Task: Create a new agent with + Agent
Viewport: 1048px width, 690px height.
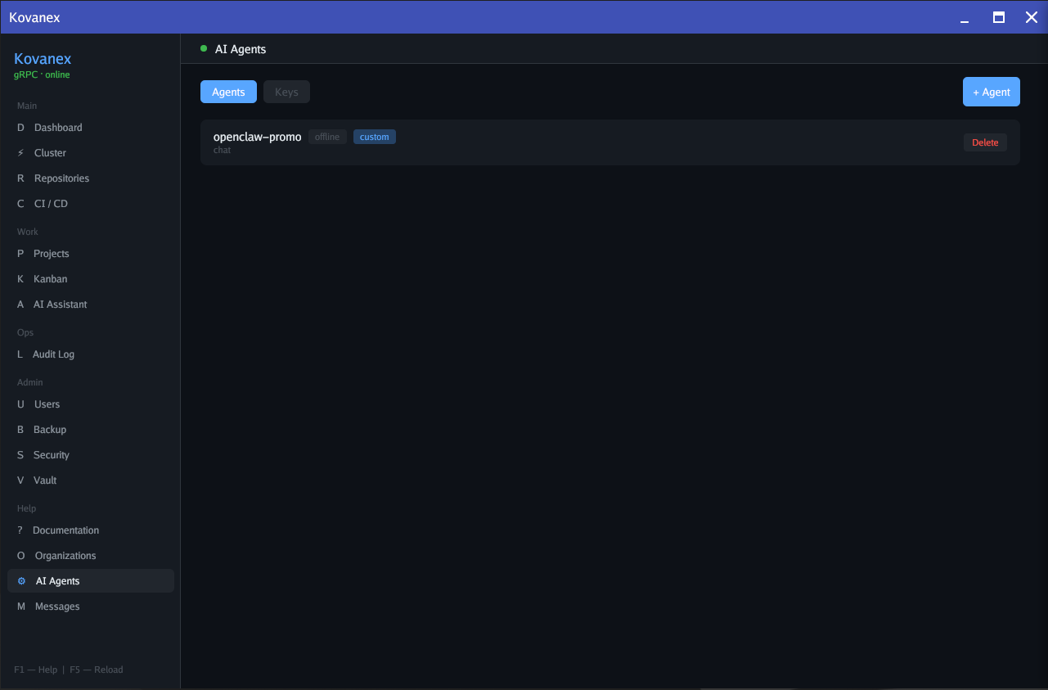Action: 991,92
